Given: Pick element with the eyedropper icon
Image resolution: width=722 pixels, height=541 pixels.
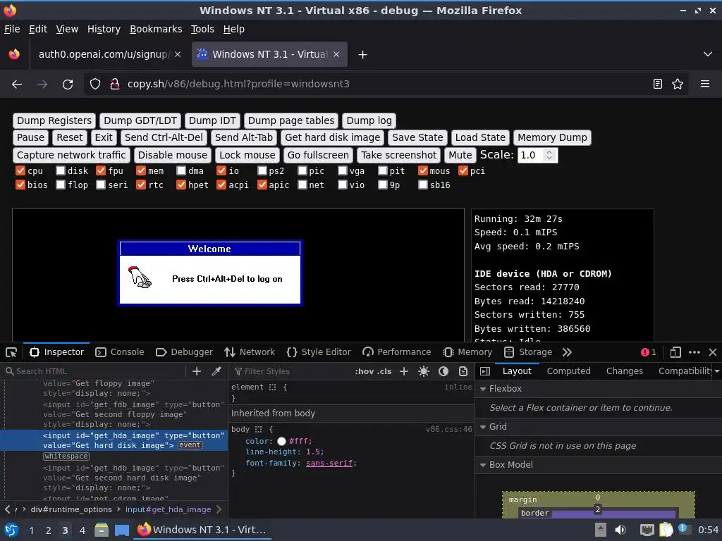Looking at the screenshot, I should (x=216, y=371).
